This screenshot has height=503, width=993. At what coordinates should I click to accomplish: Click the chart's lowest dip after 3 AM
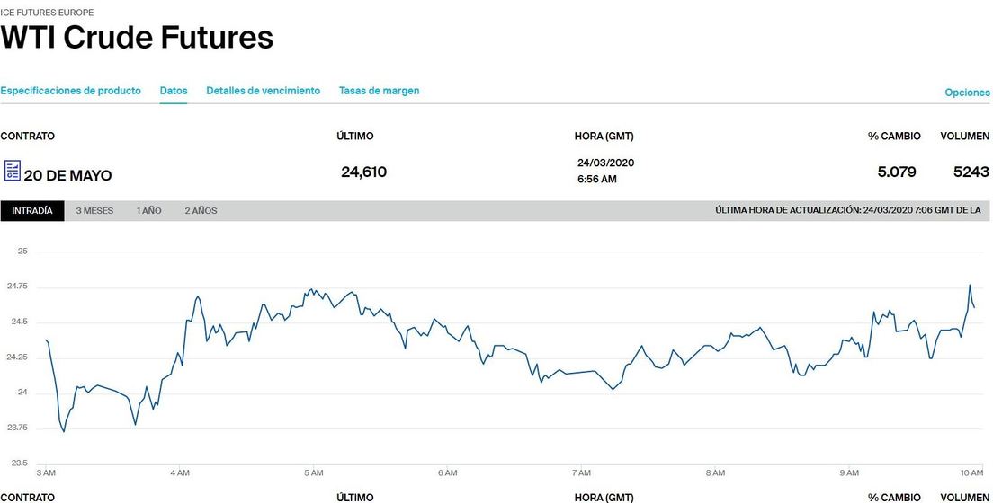[63, 431]
